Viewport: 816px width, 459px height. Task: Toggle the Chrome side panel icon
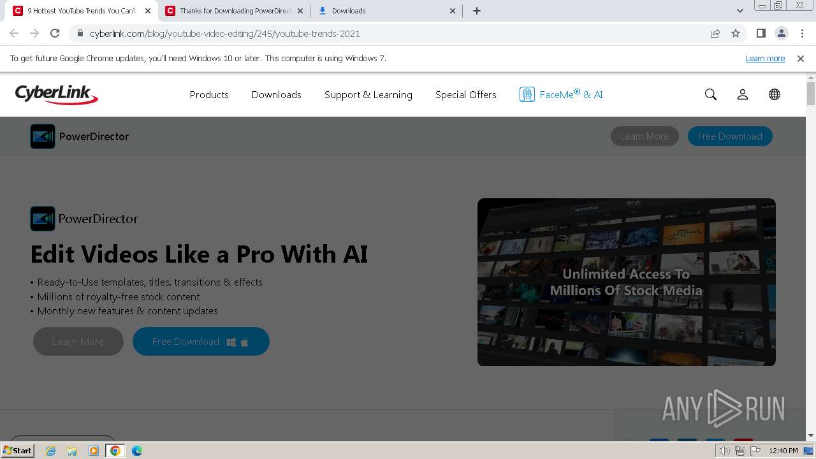point(761,34)
